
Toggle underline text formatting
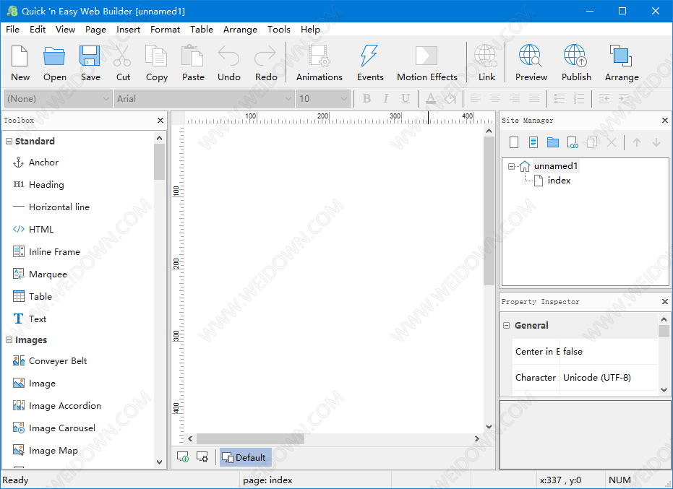coord(406,99)
